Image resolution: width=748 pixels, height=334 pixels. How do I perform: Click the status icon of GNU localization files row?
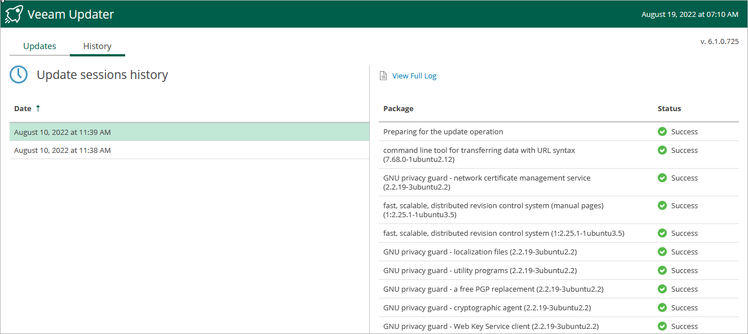click(662, 252)
